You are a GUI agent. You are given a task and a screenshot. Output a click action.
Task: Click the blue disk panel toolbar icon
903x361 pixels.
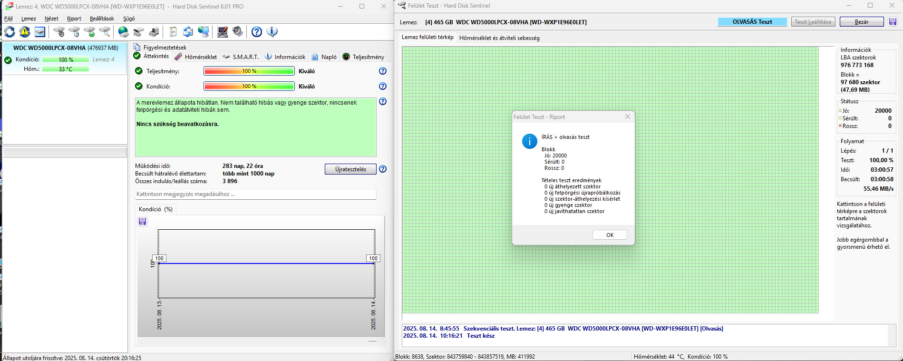point(40,32)
